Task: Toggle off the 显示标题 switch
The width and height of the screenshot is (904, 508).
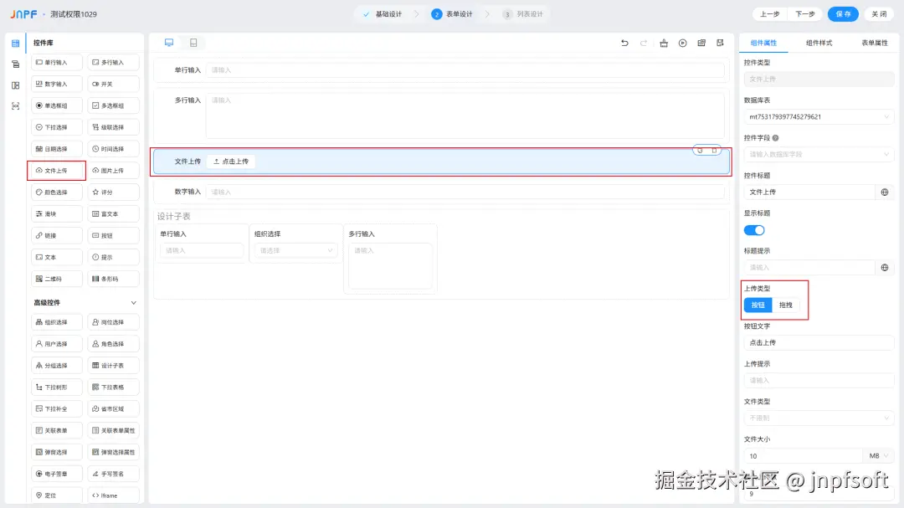Action: pyautogui.click(x=755, y=230)
